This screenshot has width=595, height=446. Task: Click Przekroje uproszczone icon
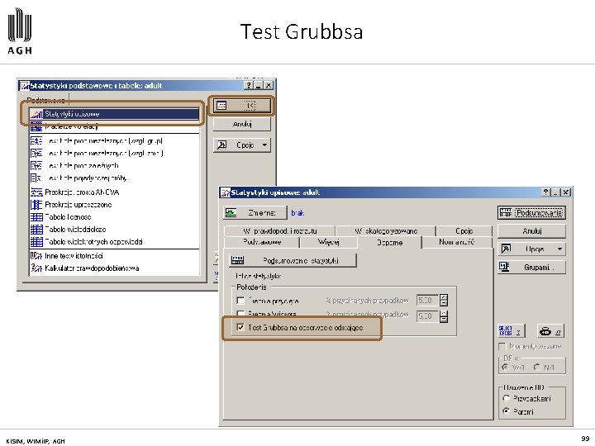coord(36,205)
